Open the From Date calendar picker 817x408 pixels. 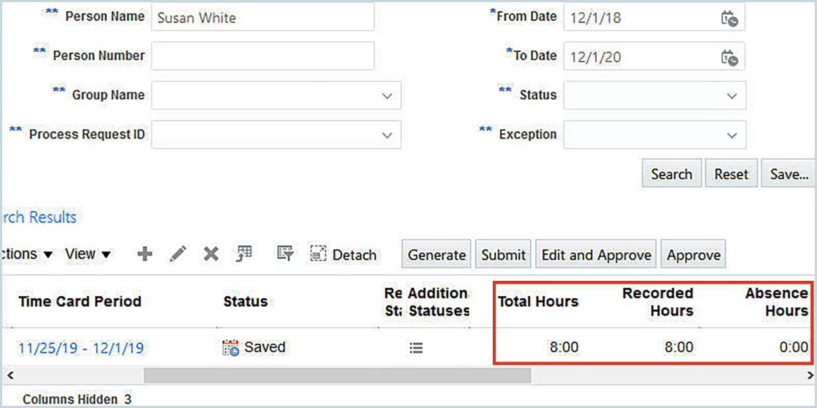pyautogui.click(x=729, y=18)
